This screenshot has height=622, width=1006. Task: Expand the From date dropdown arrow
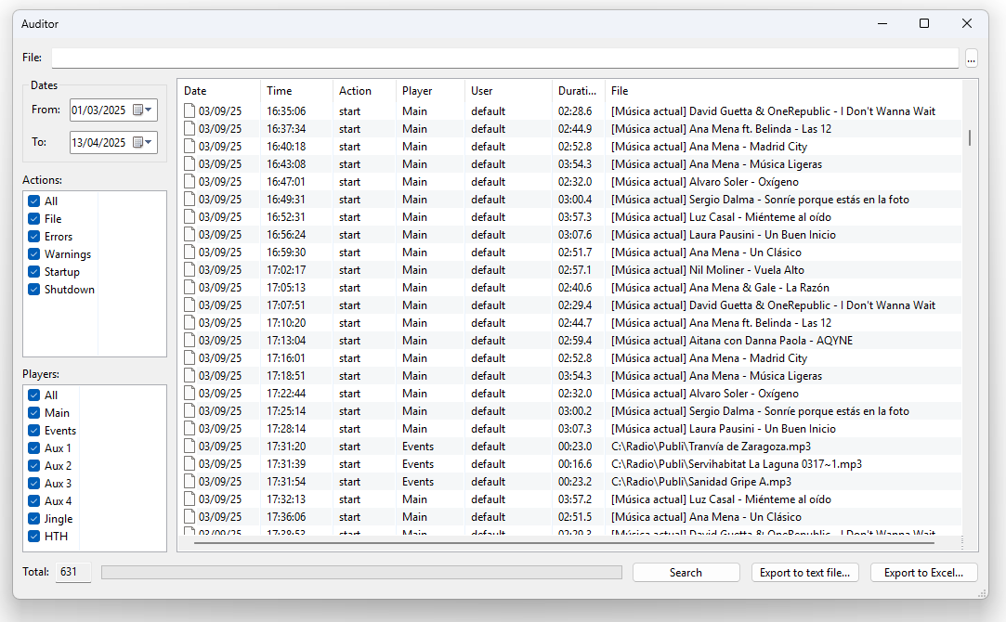click(149, 110)
